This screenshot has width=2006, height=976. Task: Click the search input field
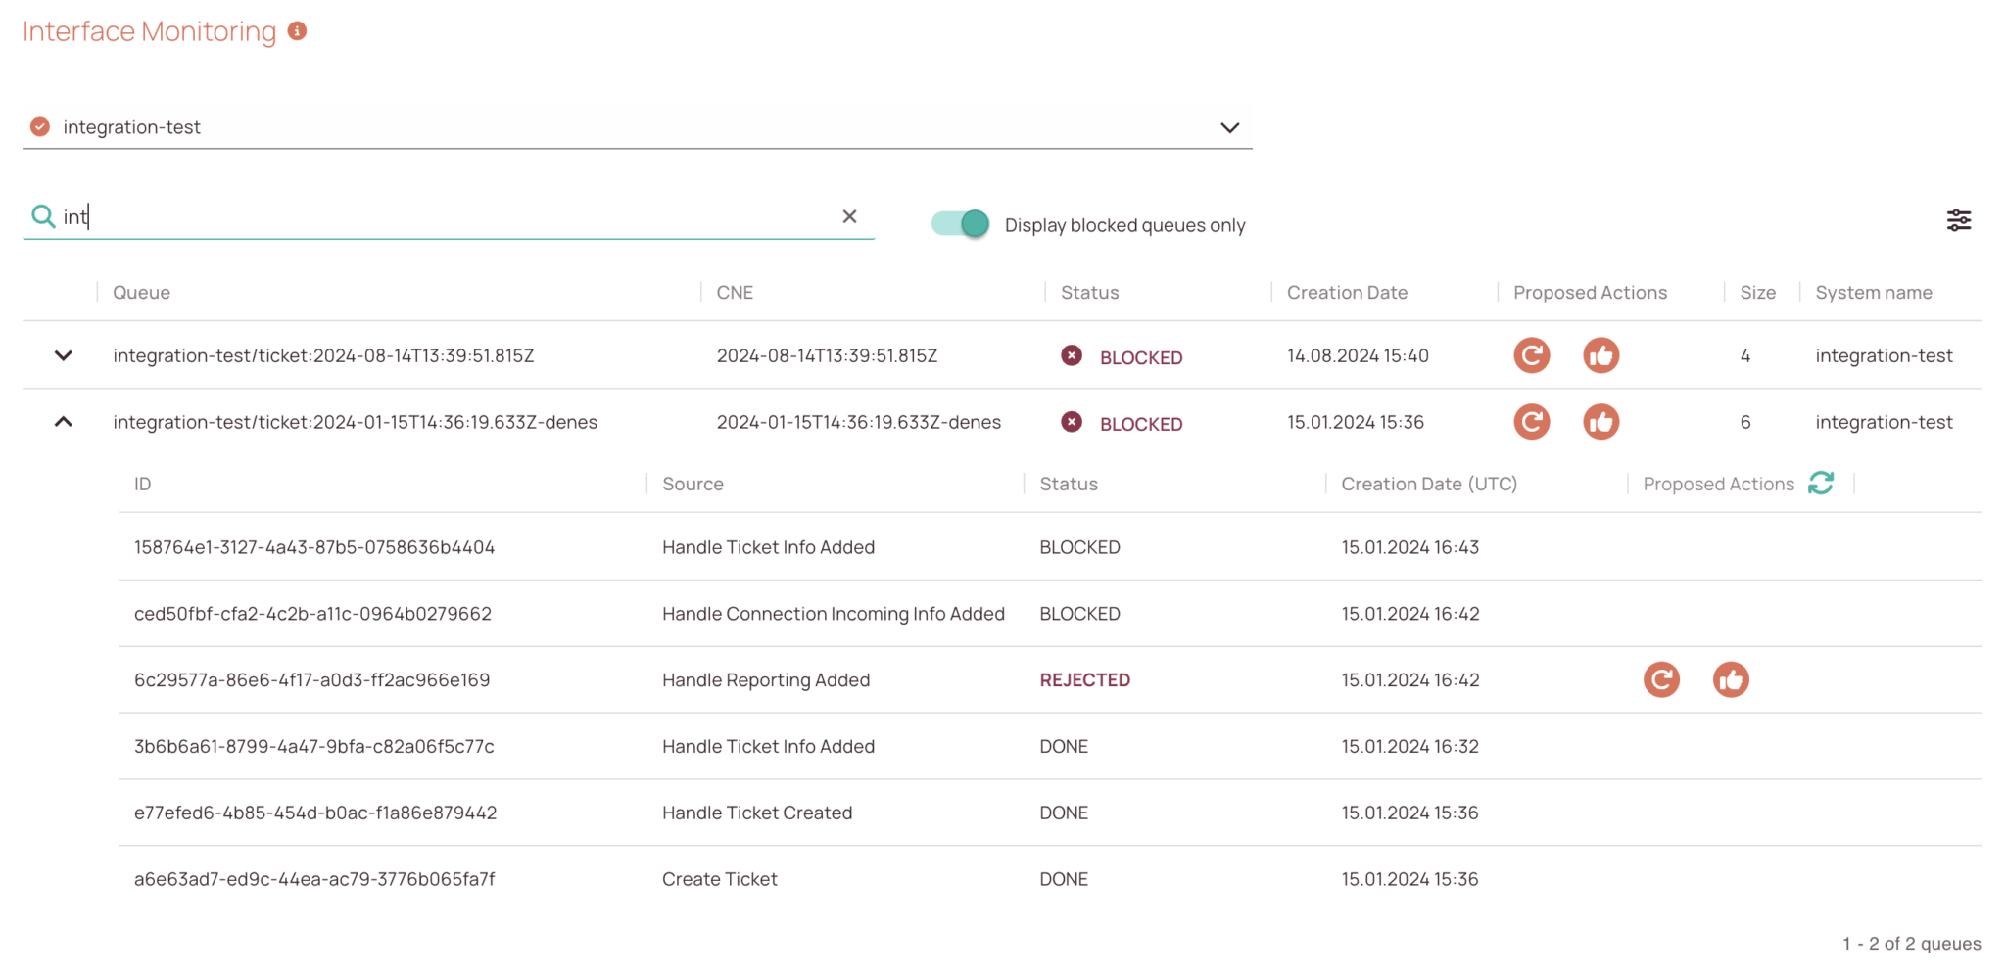pyautogui.click(x=392, y=216)
